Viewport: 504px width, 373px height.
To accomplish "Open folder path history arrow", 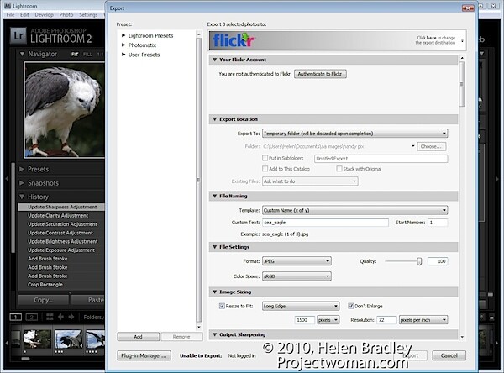I will pos(413,146).
